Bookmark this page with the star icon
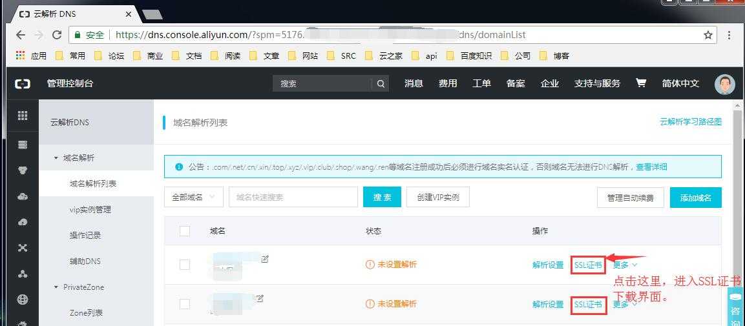The image size is (745, 326). [x=708, y=35]
